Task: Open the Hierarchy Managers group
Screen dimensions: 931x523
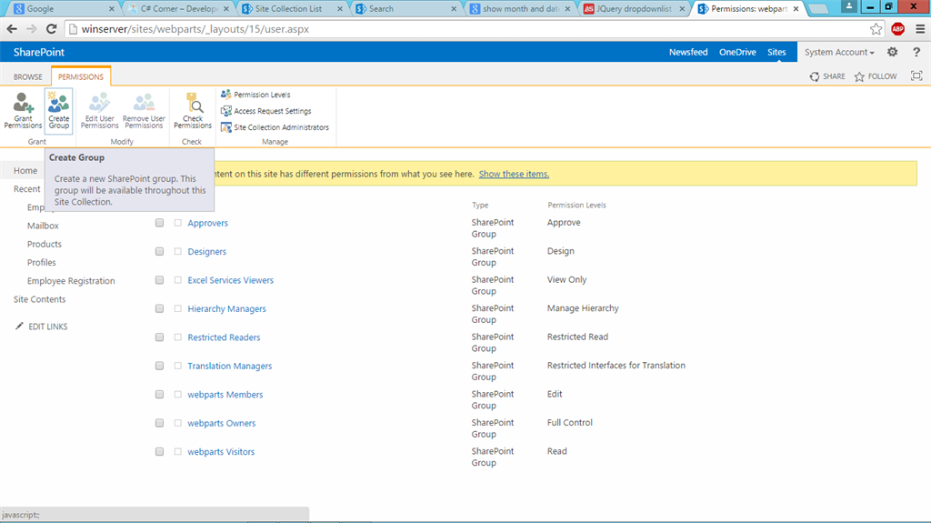Action: coord(226,308)
